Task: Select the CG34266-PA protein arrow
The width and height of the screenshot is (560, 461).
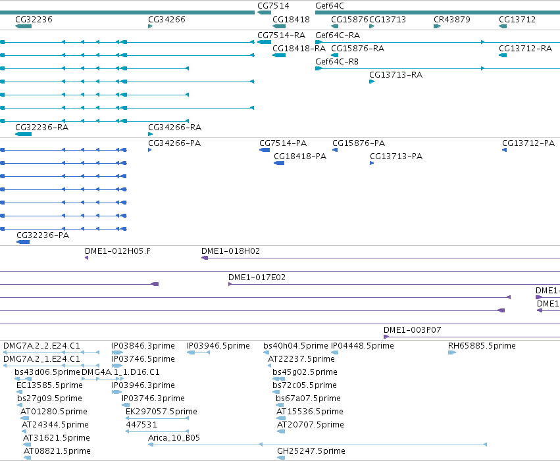Action: point(150,150)
